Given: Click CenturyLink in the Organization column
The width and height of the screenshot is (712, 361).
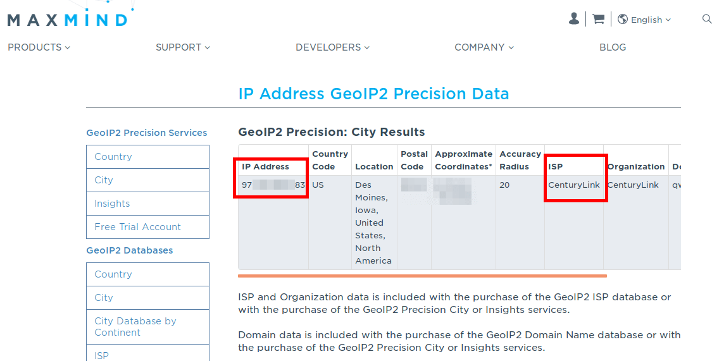Looking at the screenshot, I should tap(633, 185).
